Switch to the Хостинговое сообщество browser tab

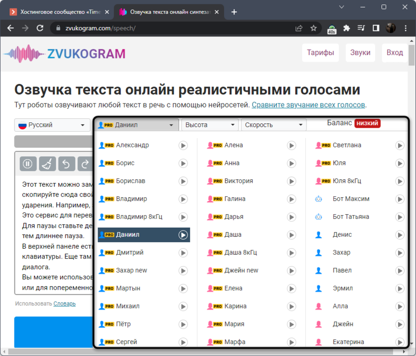(x=59, y=11)
